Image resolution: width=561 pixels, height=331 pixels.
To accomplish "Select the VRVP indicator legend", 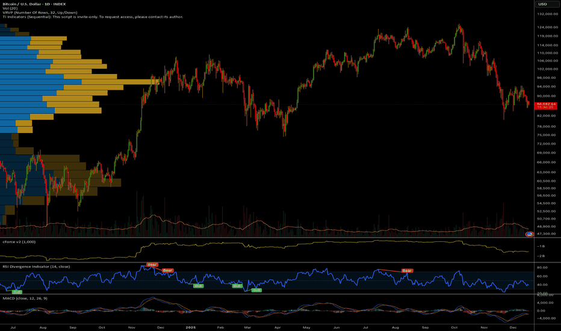I will pyautogui.click(x=40, y=13).
